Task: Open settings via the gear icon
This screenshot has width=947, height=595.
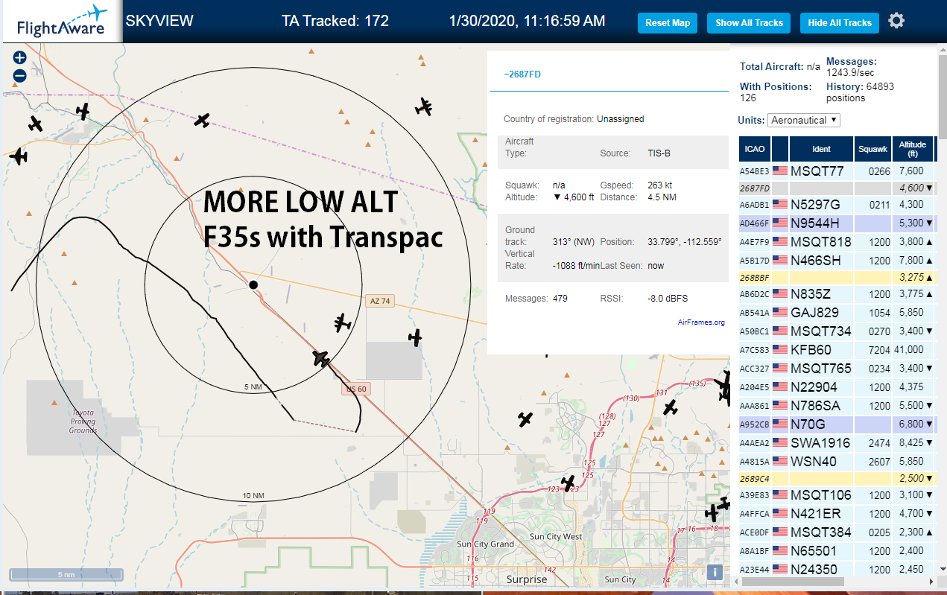Action: tap(896, 21)
